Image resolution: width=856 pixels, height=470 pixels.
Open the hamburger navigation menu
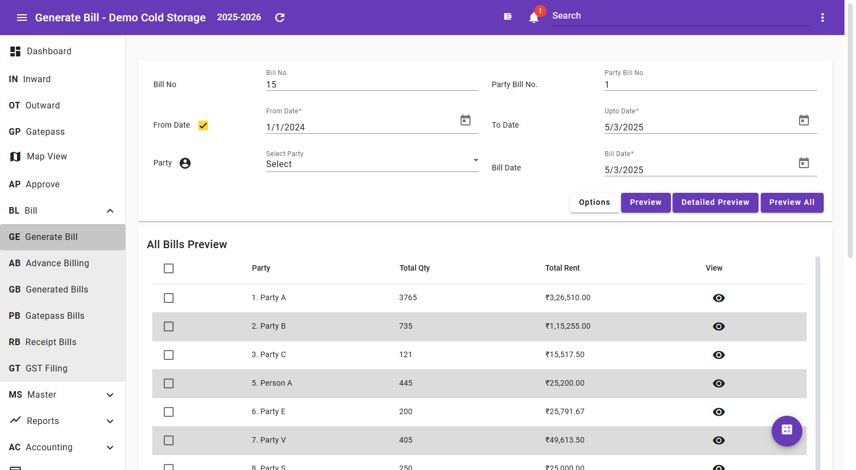click(22, 17)
